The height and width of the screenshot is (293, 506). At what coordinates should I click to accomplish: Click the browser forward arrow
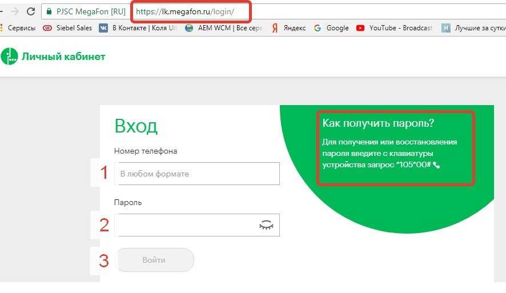pos(14,11)
